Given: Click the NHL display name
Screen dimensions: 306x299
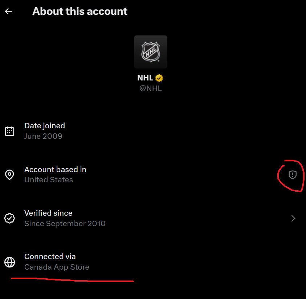Looking at the screenshot, I should (145, 78).
